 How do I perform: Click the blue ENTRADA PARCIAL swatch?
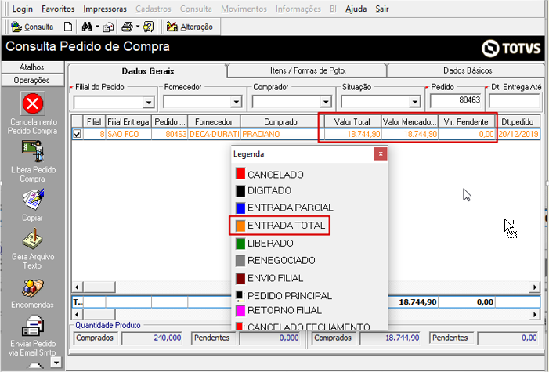click(x=240, y=208)
